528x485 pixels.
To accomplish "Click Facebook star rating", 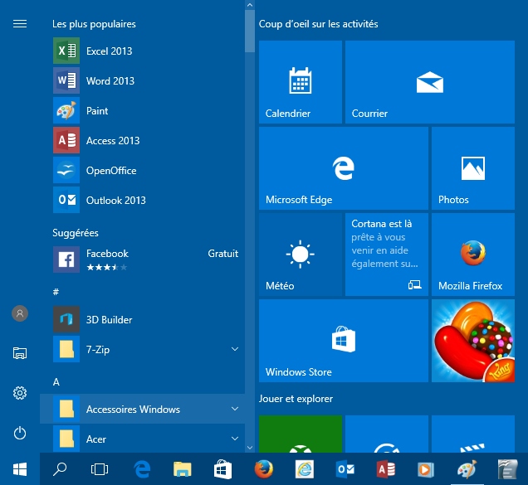I will point(107,268).
